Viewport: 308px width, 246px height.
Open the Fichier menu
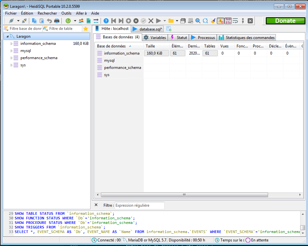11,13
